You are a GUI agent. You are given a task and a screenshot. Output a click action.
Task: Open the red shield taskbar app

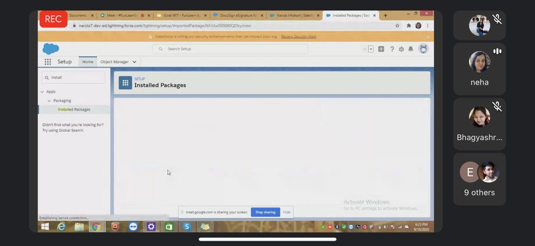115,227
